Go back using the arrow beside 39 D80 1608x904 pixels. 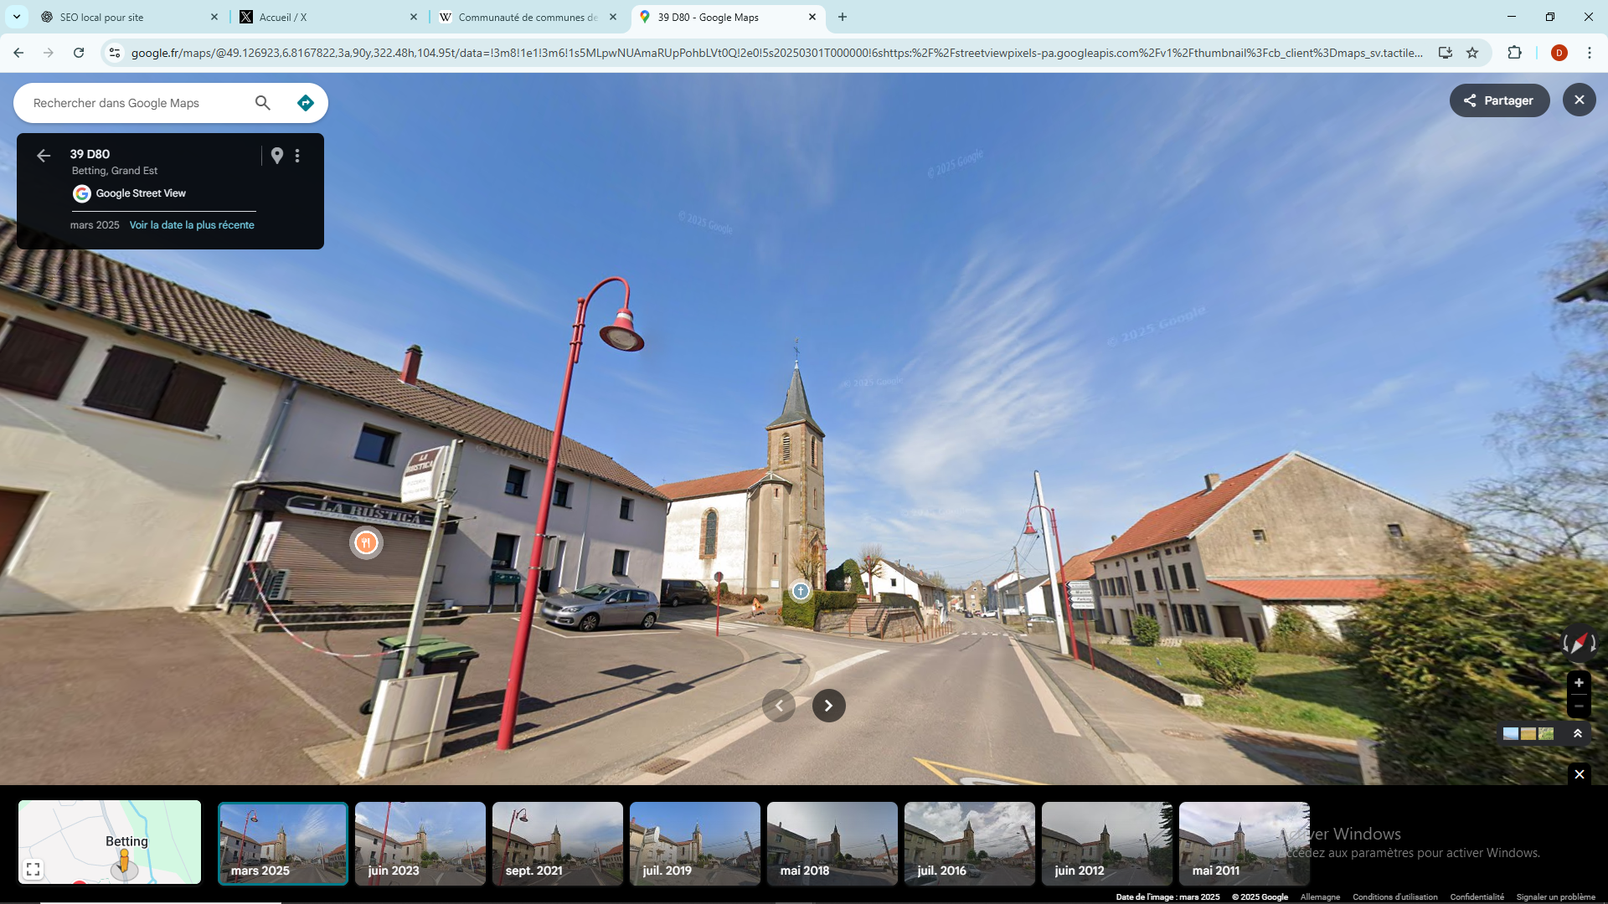[x=44, y=156]
